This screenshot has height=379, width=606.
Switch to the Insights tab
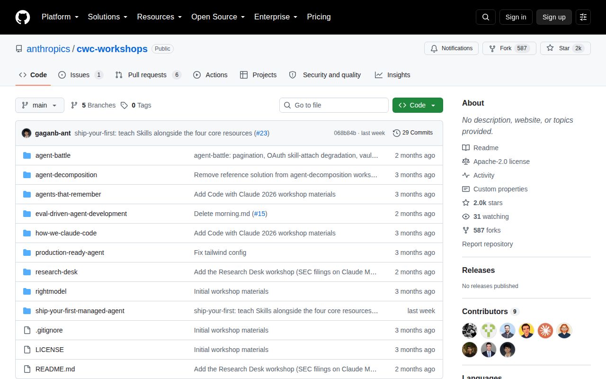[x=392, y=75]
